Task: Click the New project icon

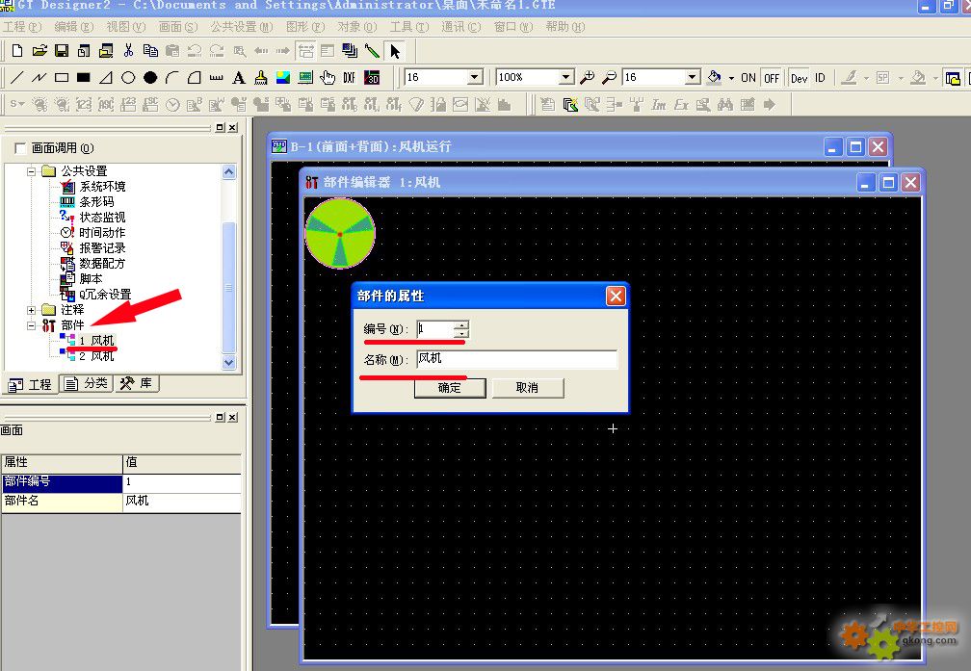Action: [17, 51]
